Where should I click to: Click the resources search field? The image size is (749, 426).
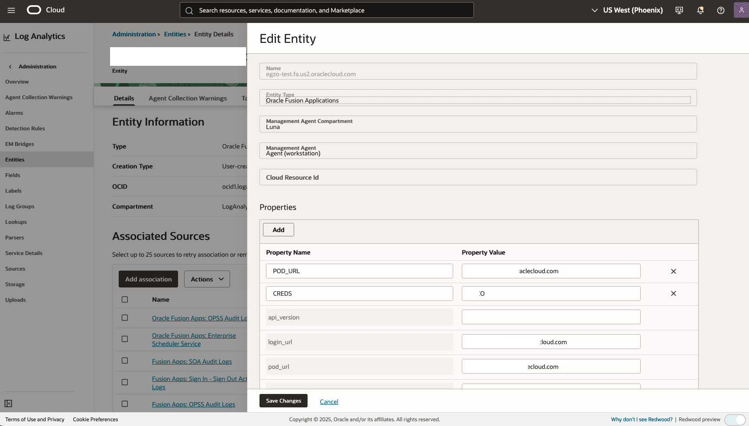[x=326, y=10]
